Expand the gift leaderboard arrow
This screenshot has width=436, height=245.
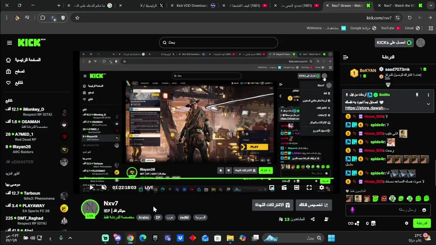[x=388, y=84]
